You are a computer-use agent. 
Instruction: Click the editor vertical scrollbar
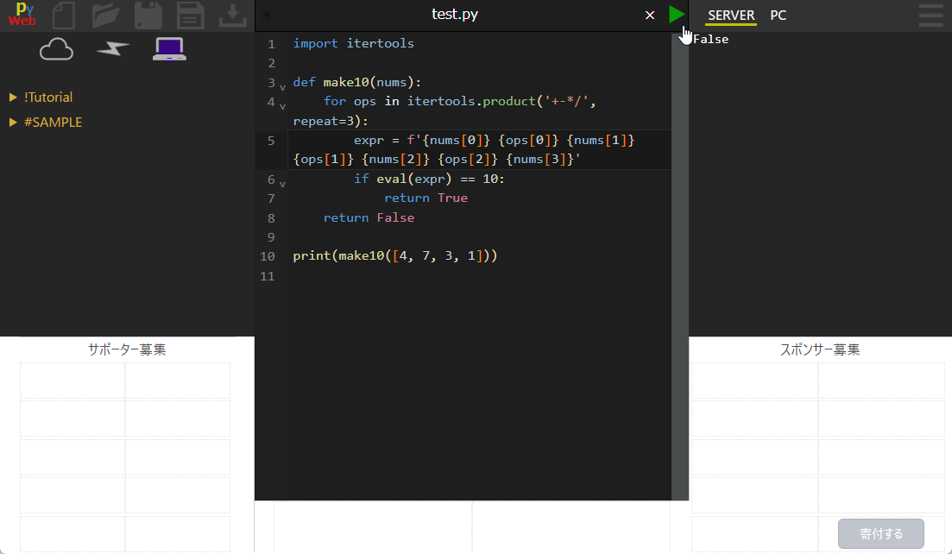point(680,266)
